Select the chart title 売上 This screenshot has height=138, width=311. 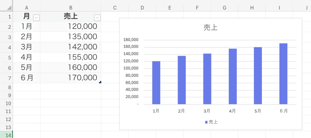pos(210,28)
